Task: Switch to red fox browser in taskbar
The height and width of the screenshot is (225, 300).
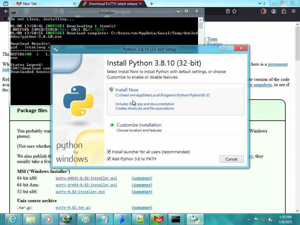Action: click(x=158, y=219)
